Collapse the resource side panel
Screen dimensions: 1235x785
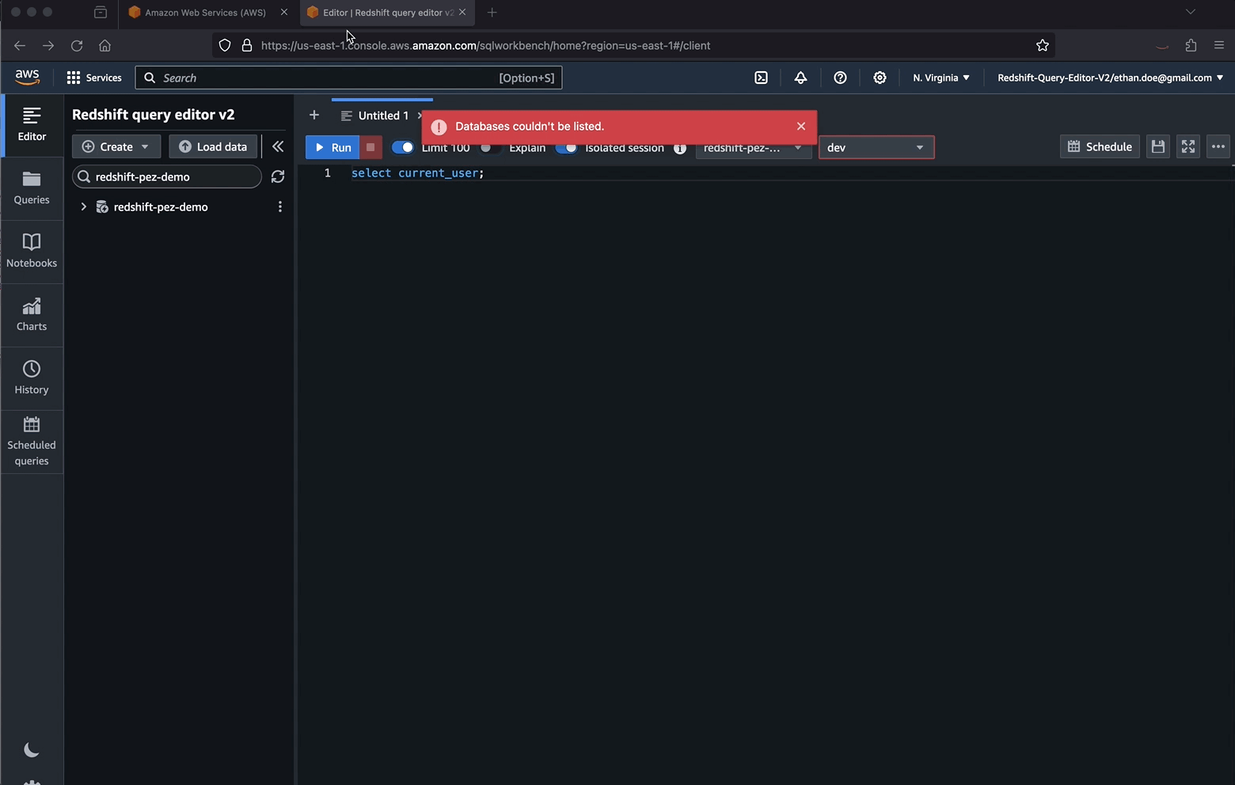[x=278, y=146]
